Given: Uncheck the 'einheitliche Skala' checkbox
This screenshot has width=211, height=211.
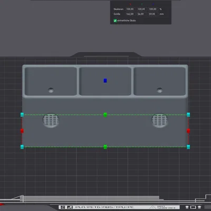Looking at the screenshot, I should click(115, 21).
